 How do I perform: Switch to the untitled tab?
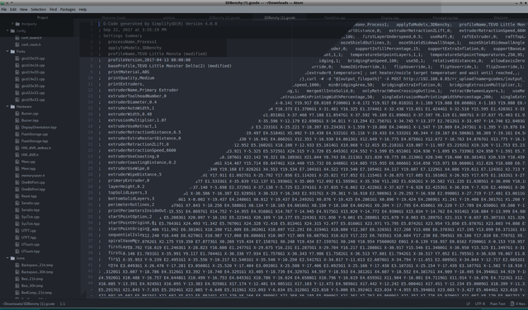click(x=168, y=17)
